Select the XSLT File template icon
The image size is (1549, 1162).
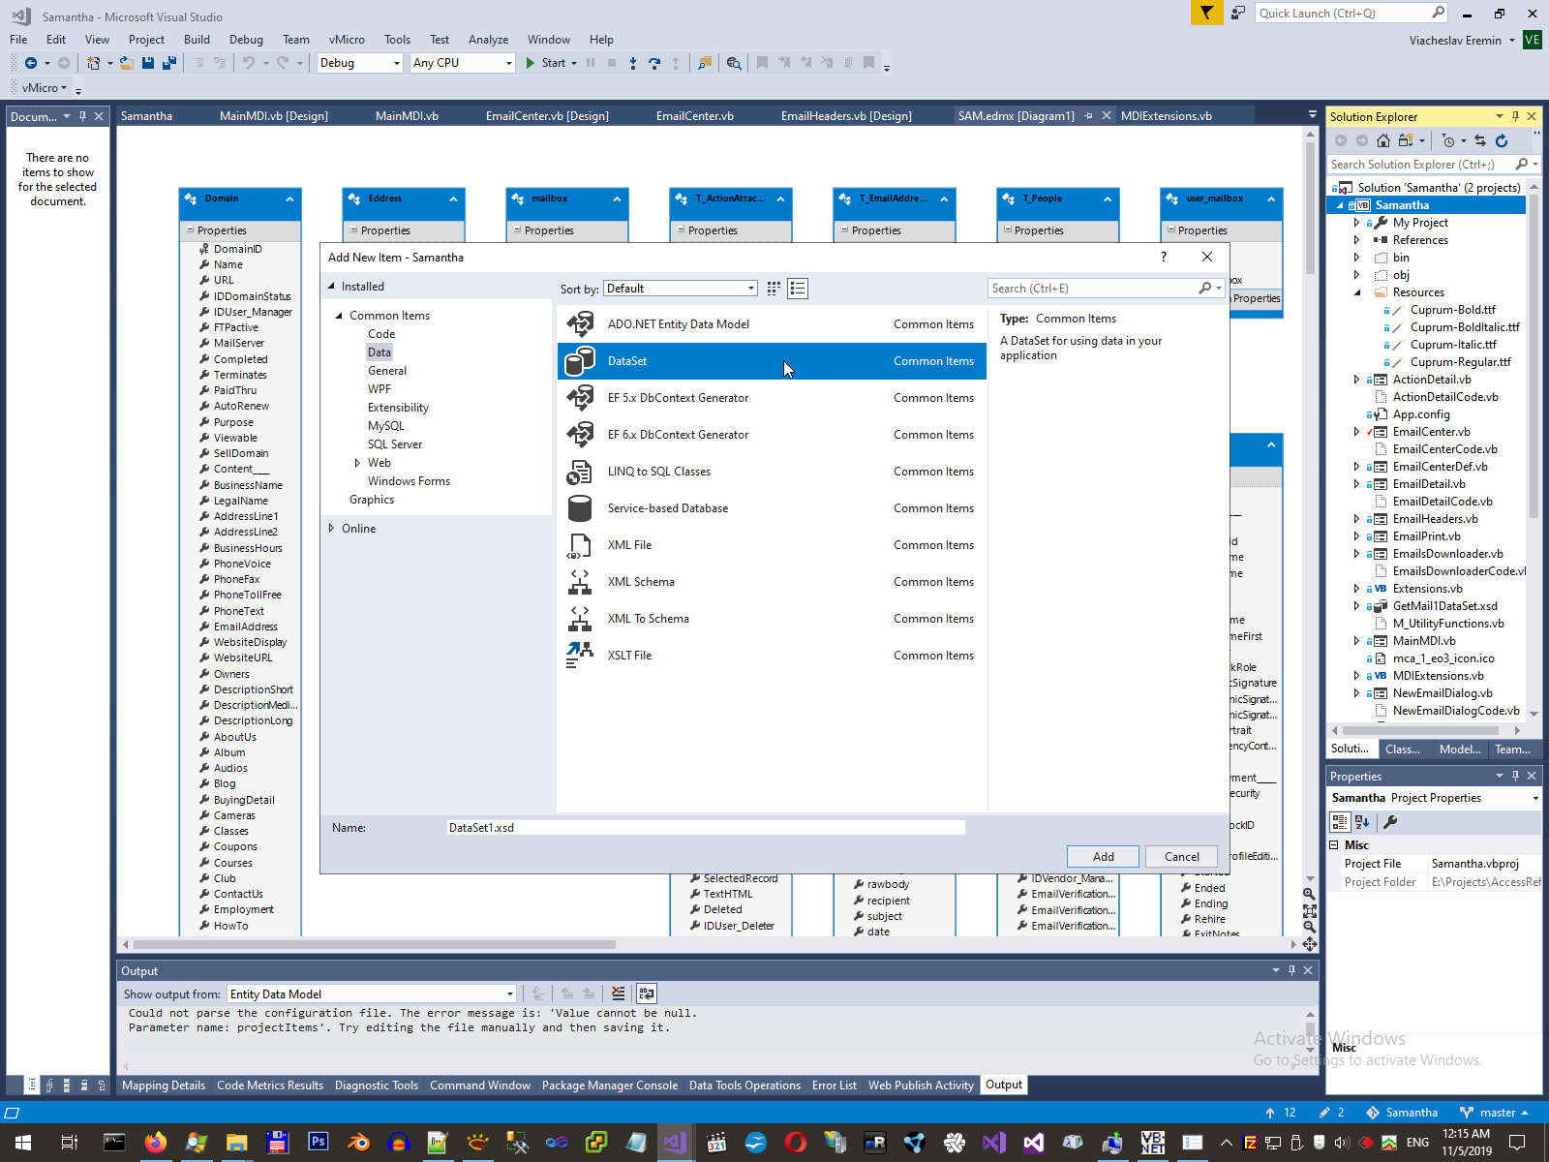[x=580, y=656]
